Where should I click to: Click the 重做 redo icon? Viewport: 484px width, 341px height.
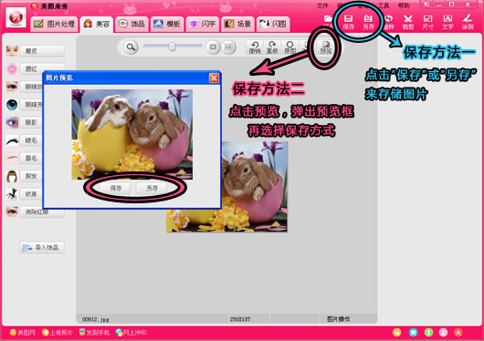pyautogui.click(x=272, y=47)
